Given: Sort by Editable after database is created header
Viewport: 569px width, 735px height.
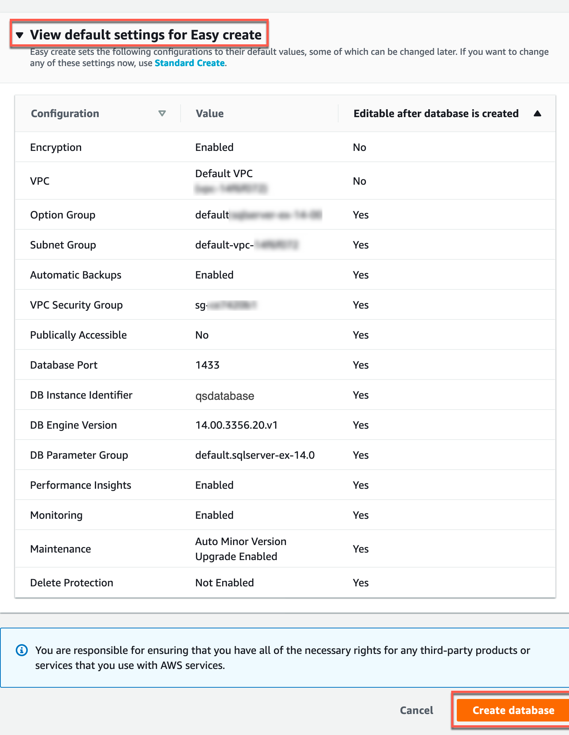Looking at the screenshot, I should pyautogui.click(x=436, y=113).
